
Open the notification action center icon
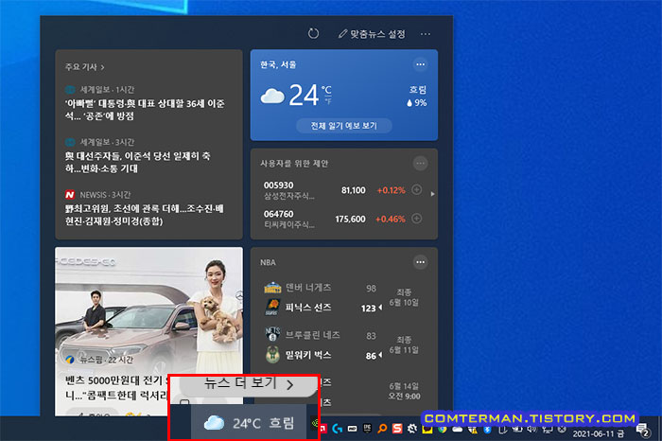[x=642, y=431]
